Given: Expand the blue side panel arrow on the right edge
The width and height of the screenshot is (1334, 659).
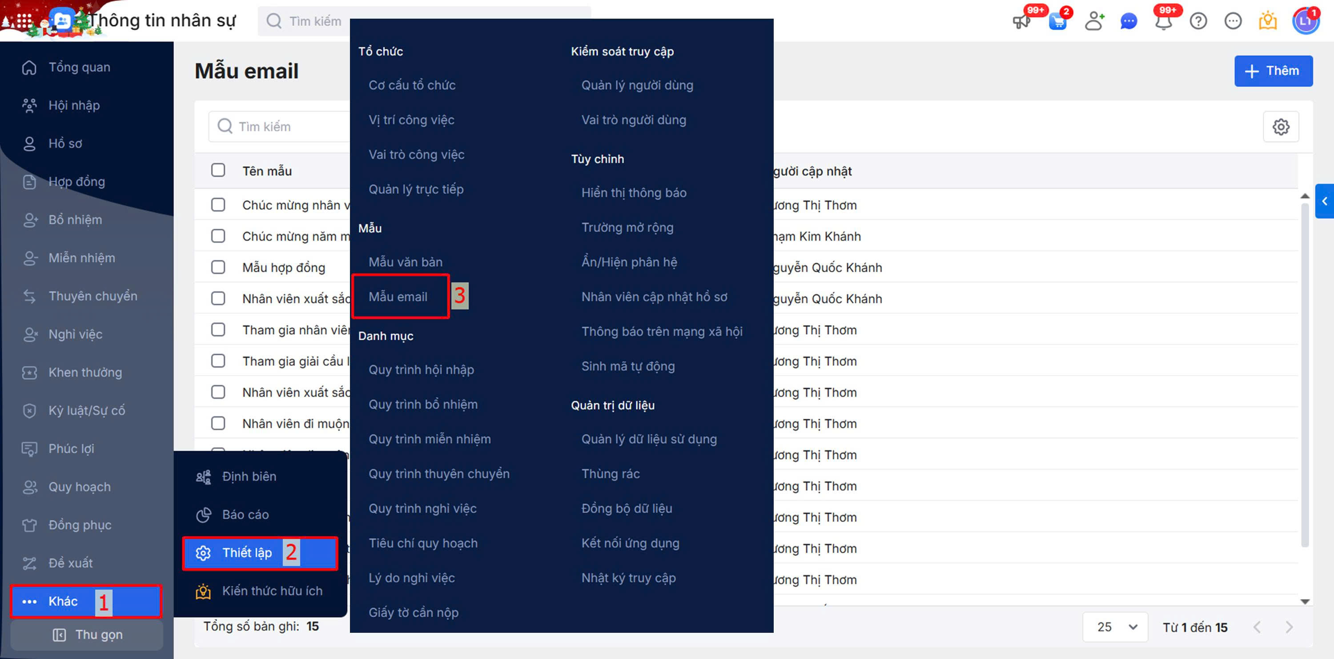Looking at the screenshot, I should 1325,201.
